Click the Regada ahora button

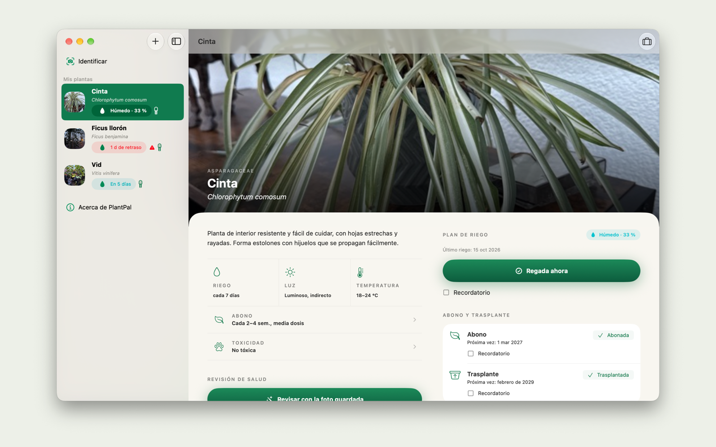541,271
